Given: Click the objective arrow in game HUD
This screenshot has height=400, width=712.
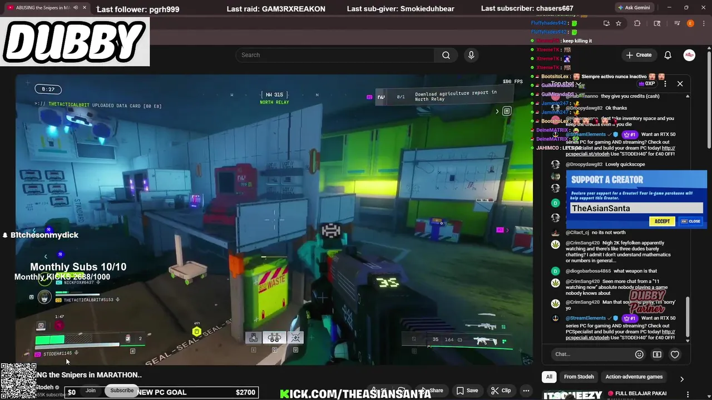Looking at the screenshot, I should [497, 111].
